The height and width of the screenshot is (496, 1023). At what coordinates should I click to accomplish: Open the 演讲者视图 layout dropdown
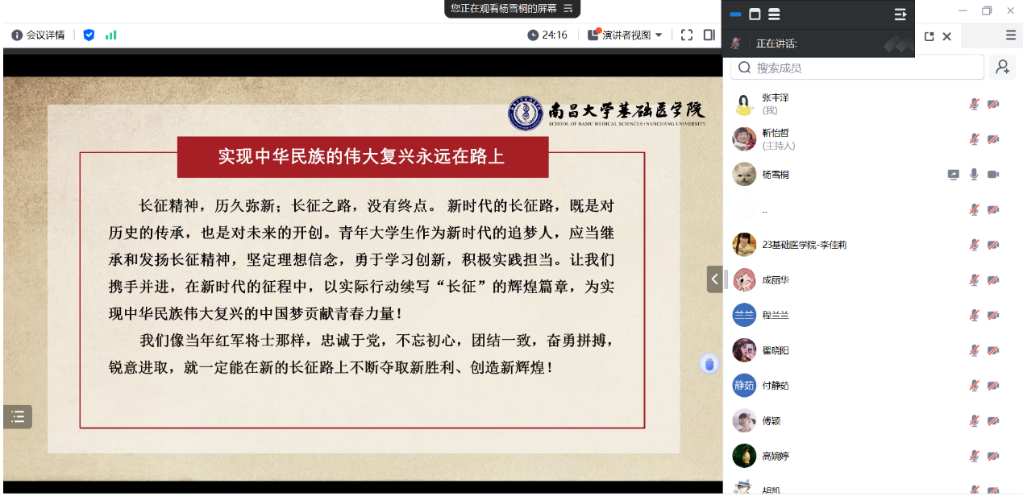(x=626, y=35)
